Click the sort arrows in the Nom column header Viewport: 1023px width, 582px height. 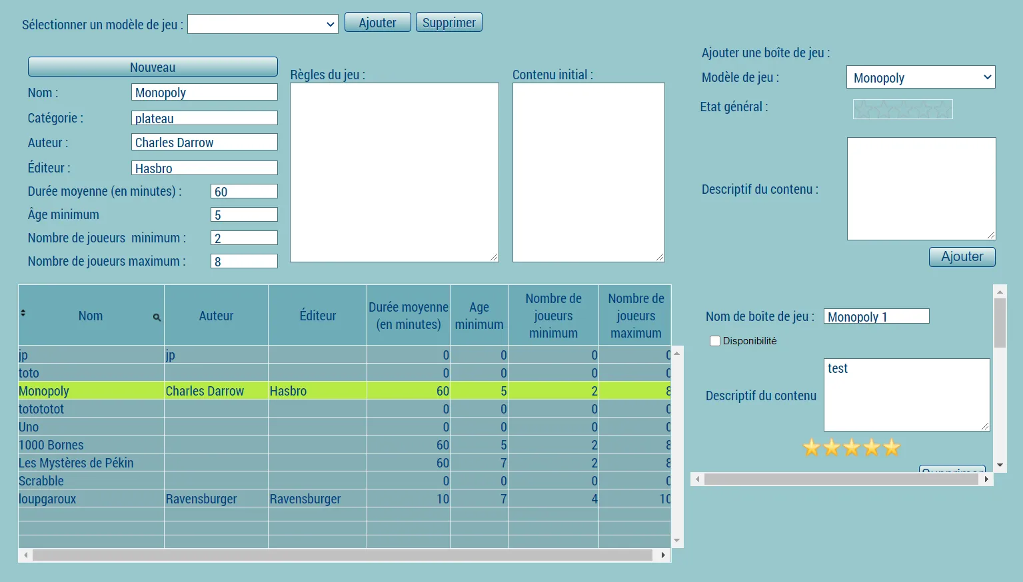click(23, 312)
